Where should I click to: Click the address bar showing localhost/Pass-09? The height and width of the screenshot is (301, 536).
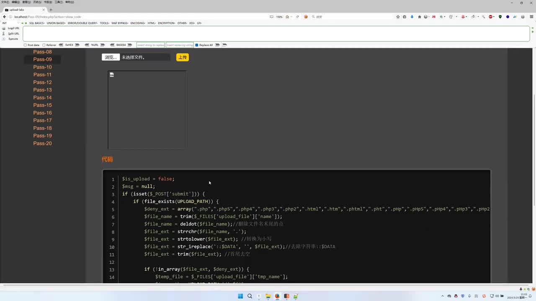pos(138,17)
